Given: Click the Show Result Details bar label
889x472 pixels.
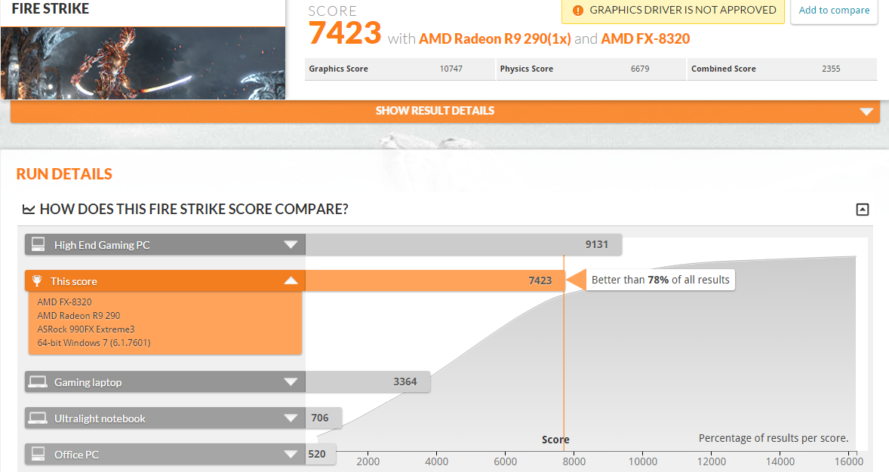Looking at the screenshot, I should click(435, 111).
